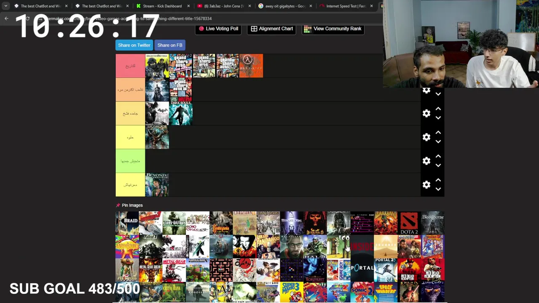Select the Dark Souls cover

click(x=181, y=113)
